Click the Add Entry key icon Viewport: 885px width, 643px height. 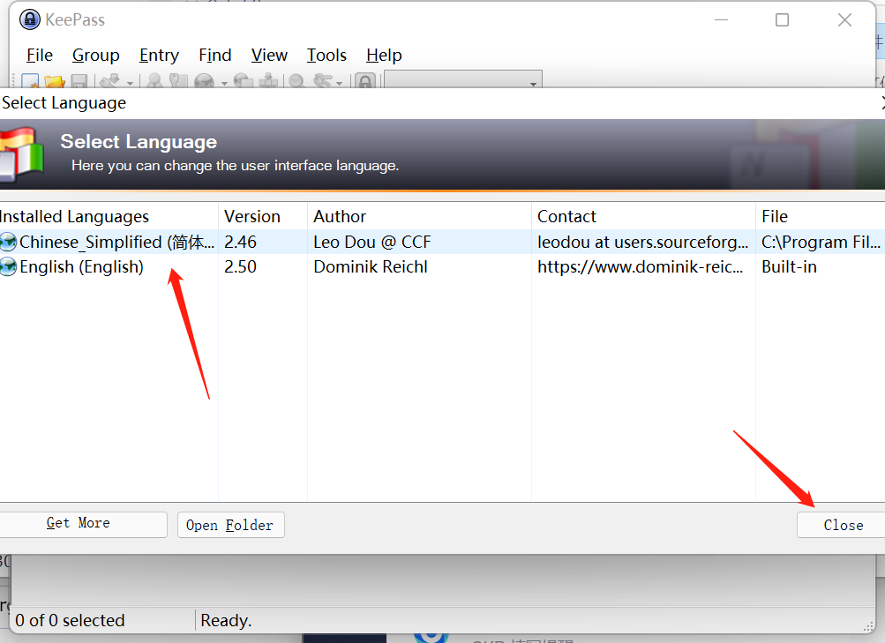[110, 81]
